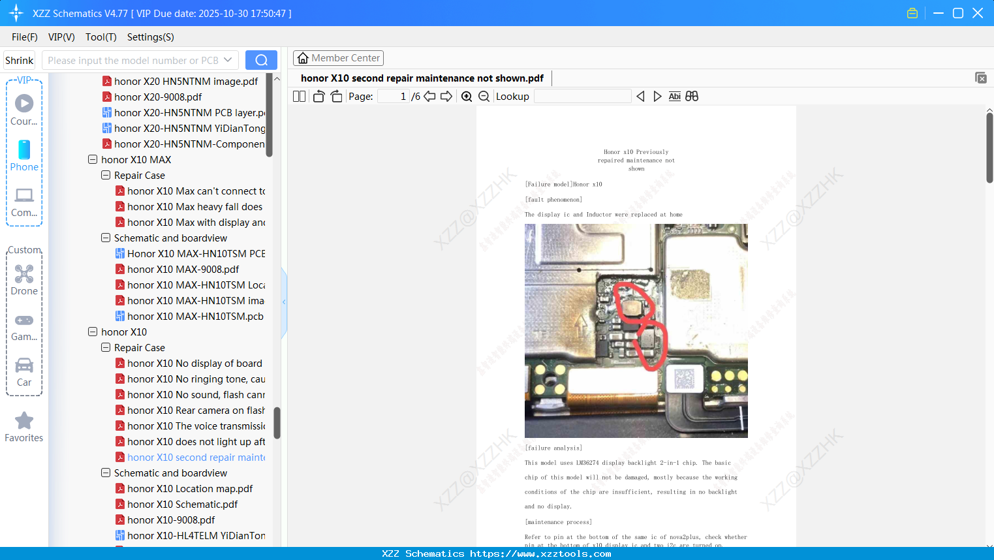Go to previous page with left arrow
The width and height of the screenshot is (994, 560).
429,97
